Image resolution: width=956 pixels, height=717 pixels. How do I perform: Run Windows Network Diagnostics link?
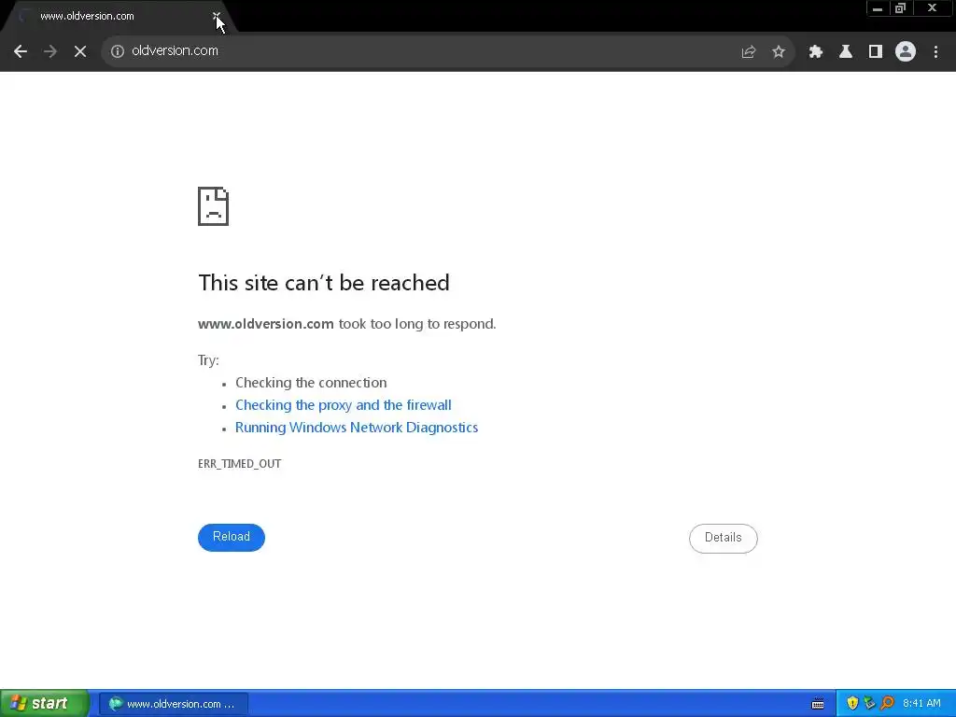pos(357,428)
